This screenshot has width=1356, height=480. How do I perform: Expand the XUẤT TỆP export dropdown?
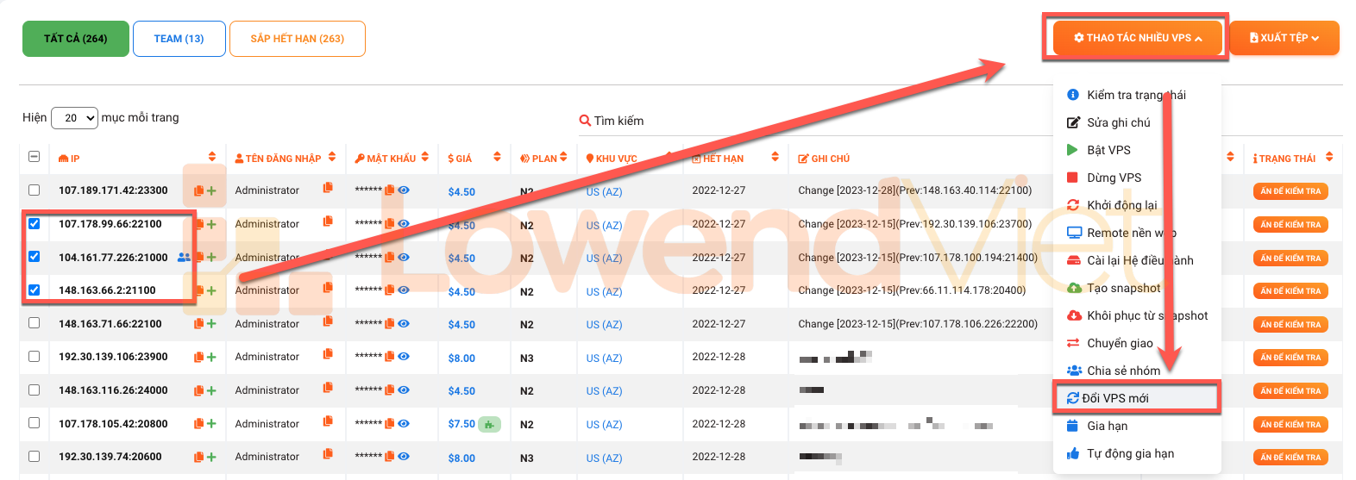point(1284,38)
